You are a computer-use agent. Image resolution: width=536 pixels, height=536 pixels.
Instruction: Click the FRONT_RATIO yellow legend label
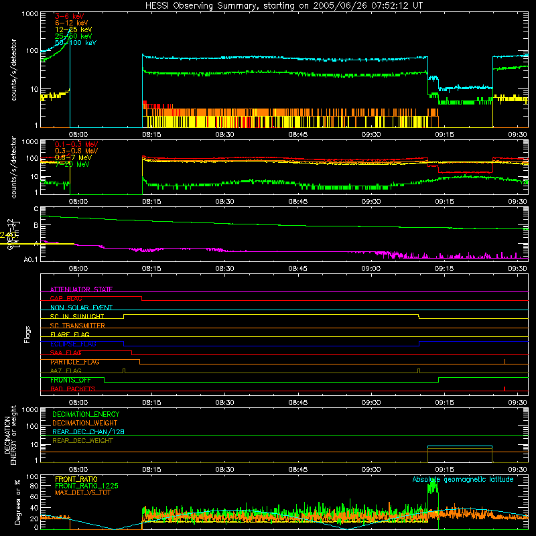tap(76, 479)
